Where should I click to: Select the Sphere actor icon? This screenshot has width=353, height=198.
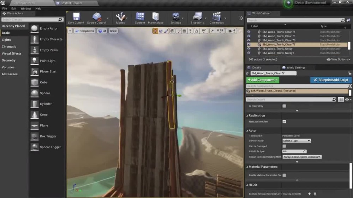35,93
